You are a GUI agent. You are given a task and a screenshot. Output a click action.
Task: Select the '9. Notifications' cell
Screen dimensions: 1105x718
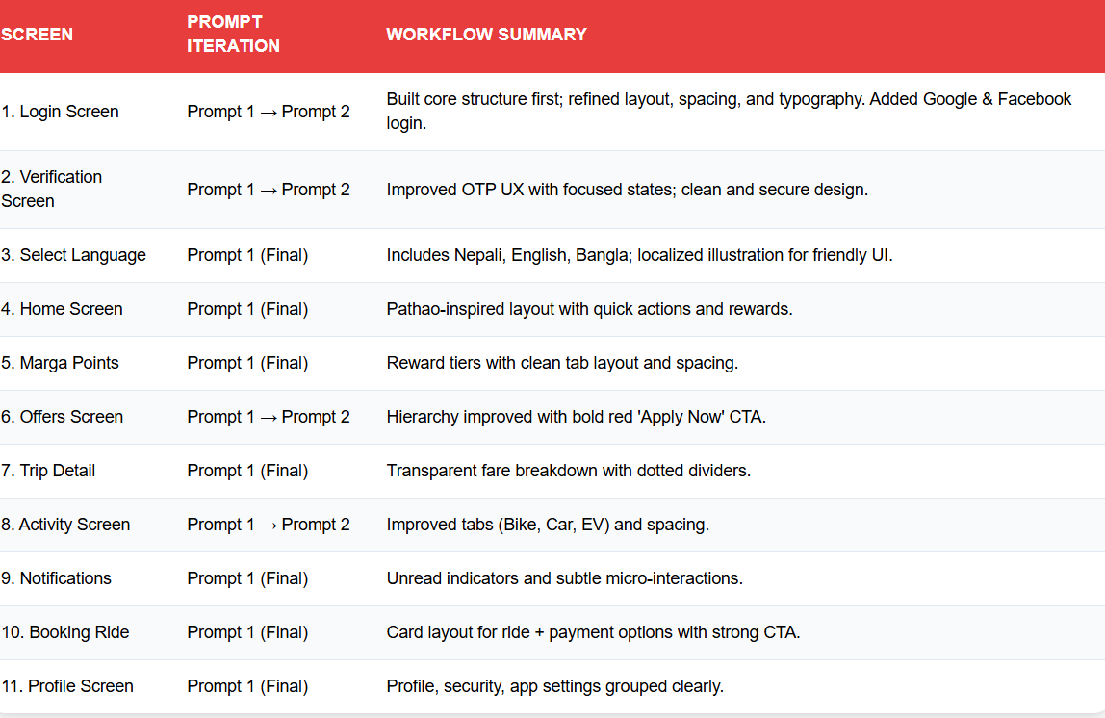tap(57, 578)
